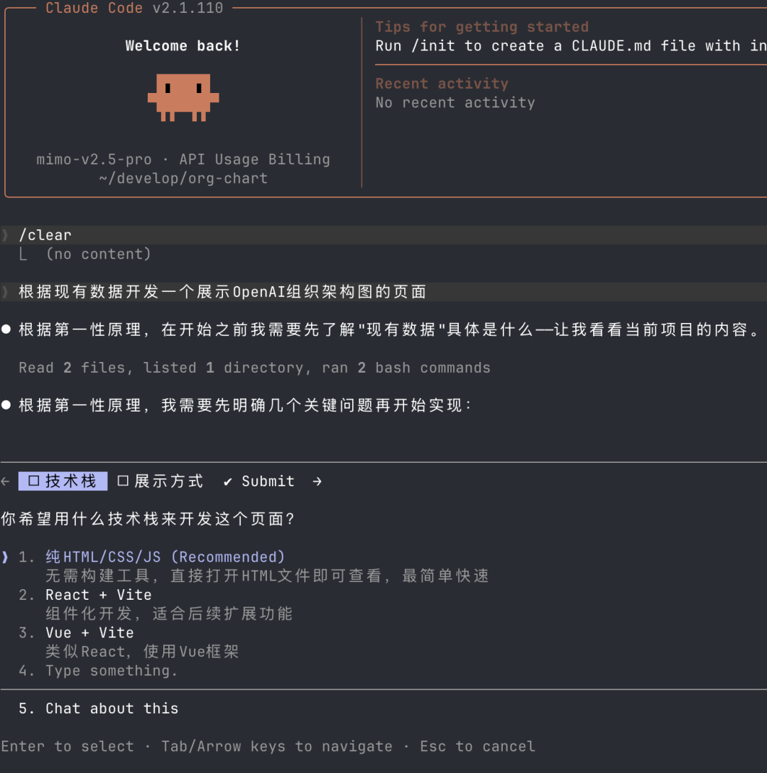Click the "Type something." field
The image size is (767, 773).
(111, 671)
